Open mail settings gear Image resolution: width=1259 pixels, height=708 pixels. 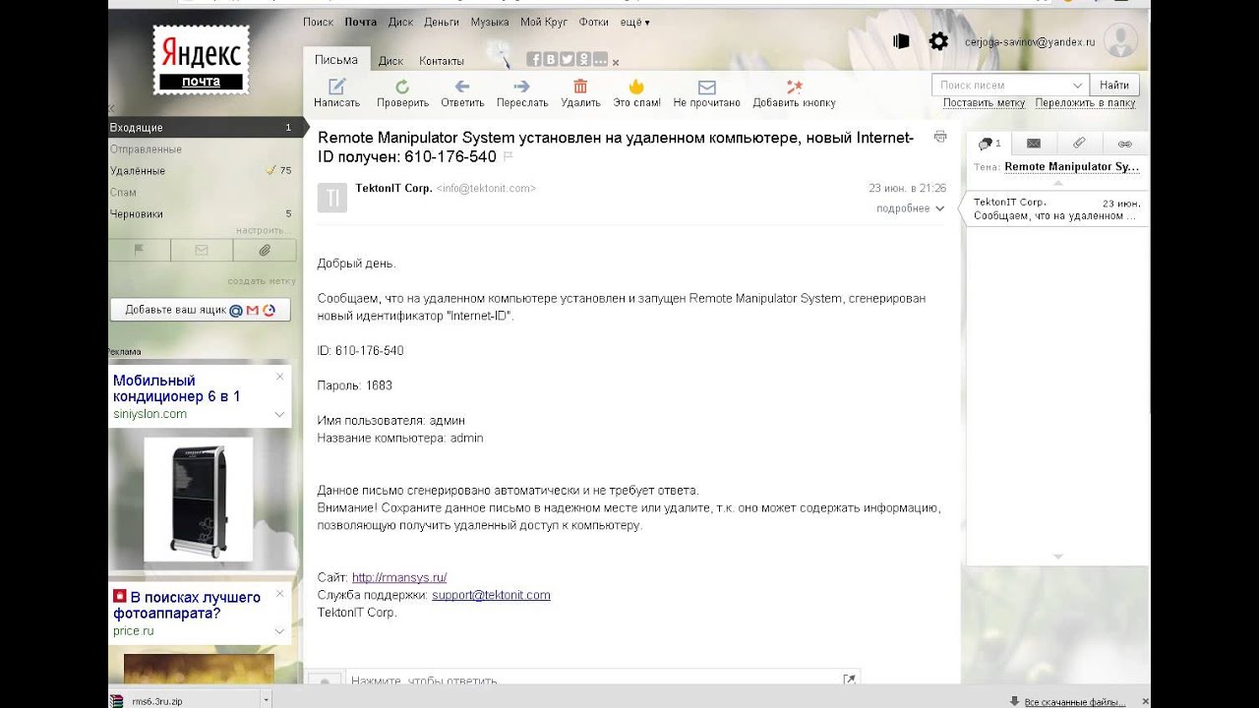pyautogui.click(x=939, y=41)
